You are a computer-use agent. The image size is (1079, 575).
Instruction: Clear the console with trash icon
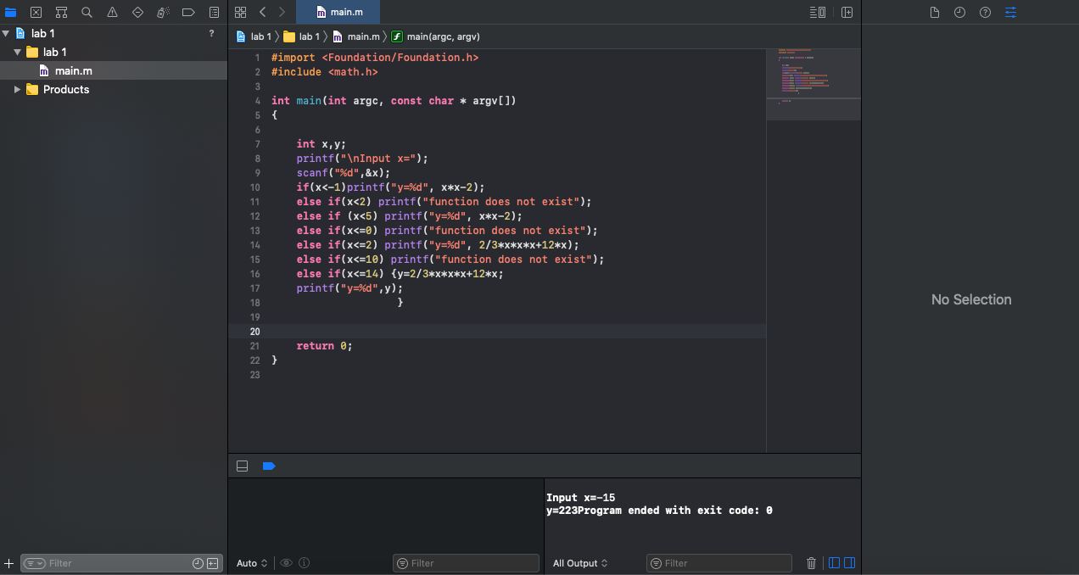click(811, 563)
